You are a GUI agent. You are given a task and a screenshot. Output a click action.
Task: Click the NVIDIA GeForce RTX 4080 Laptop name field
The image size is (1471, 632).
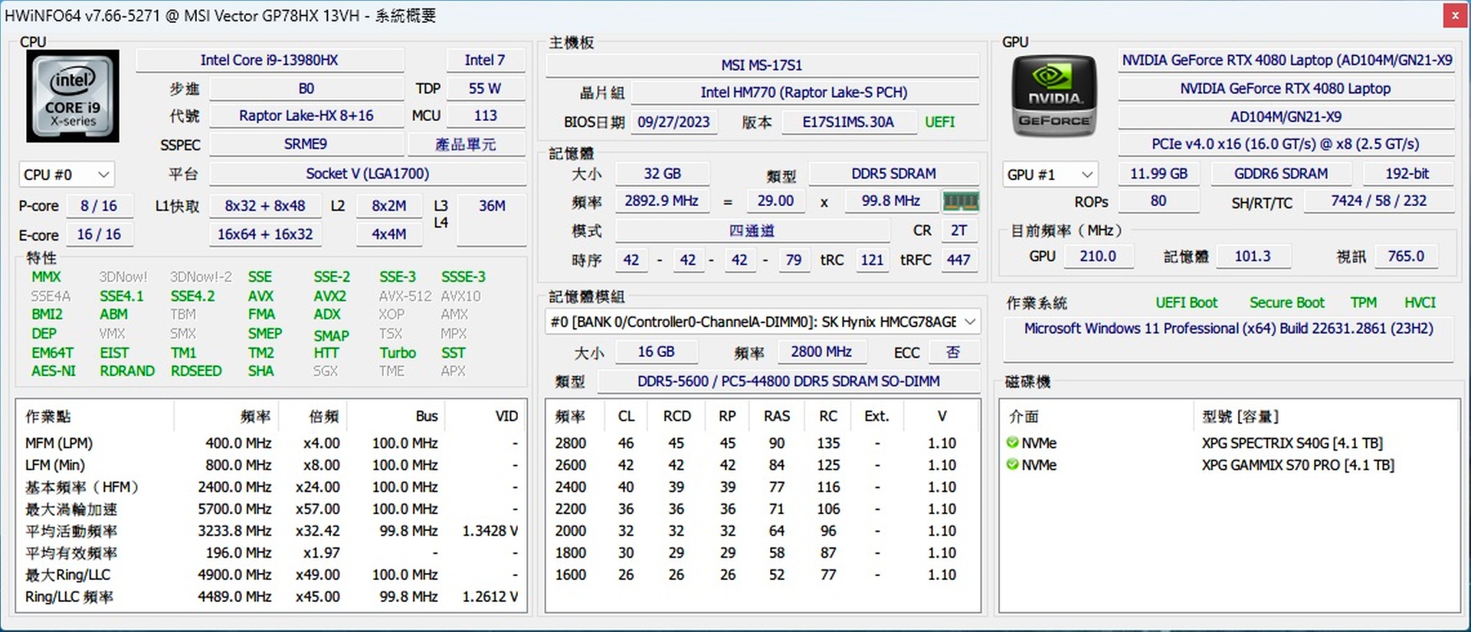tap(1286, 89)
